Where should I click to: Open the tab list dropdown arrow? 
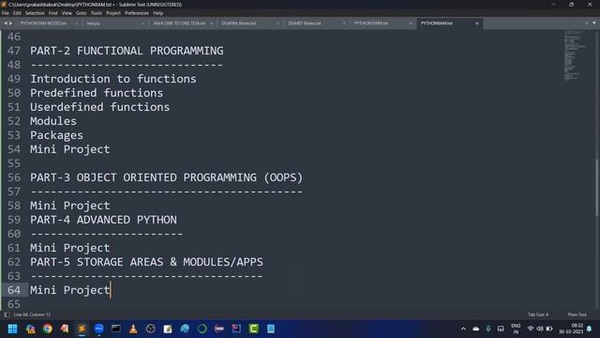click(593, 23)
